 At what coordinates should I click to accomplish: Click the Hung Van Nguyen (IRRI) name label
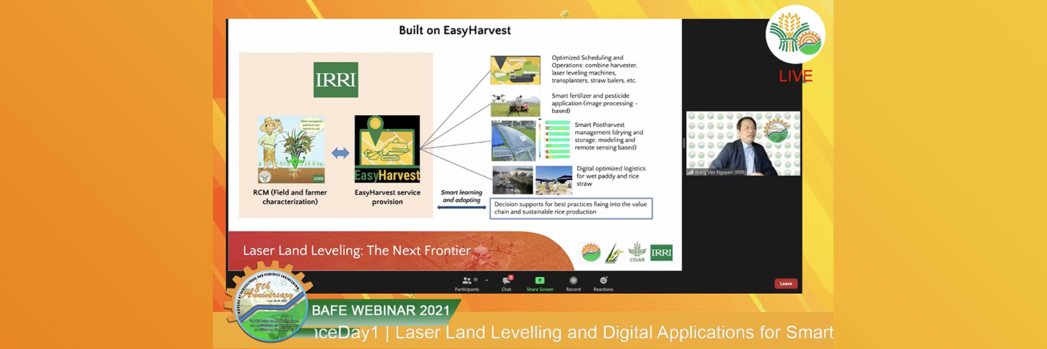pyautogui.click(x=718, y=172)
